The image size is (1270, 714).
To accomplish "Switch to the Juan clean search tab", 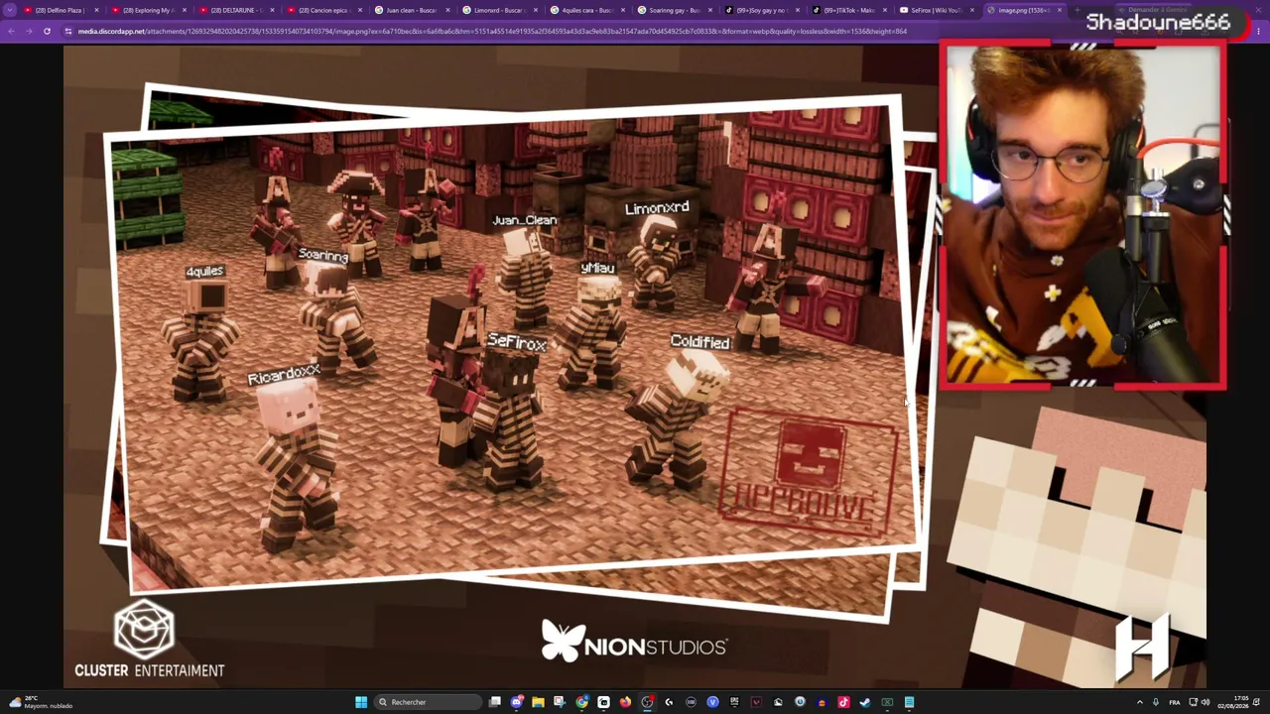I will [x=411, y=10].
